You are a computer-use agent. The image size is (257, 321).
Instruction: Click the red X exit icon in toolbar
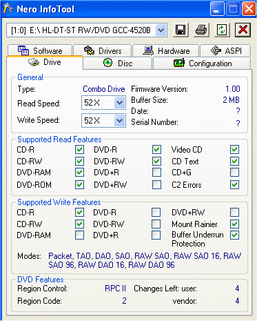[x=243, y=30]
